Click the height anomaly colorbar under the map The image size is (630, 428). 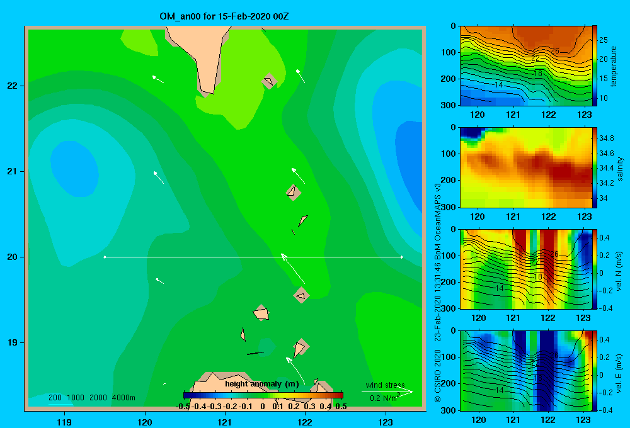pyautogui.click(x=263, y=395)
